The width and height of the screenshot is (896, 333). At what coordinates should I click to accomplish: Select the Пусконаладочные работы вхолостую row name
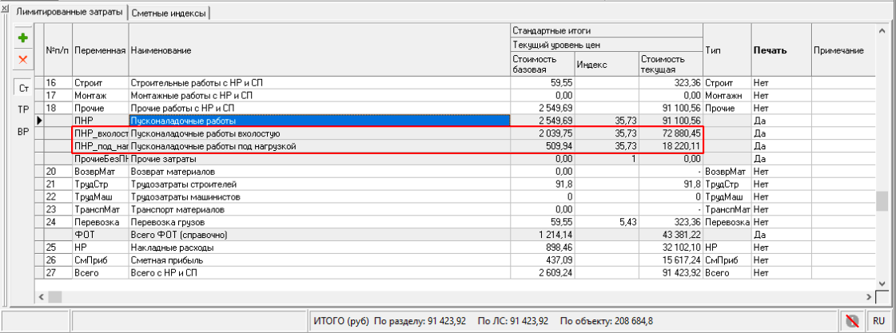tap(204, 133)
